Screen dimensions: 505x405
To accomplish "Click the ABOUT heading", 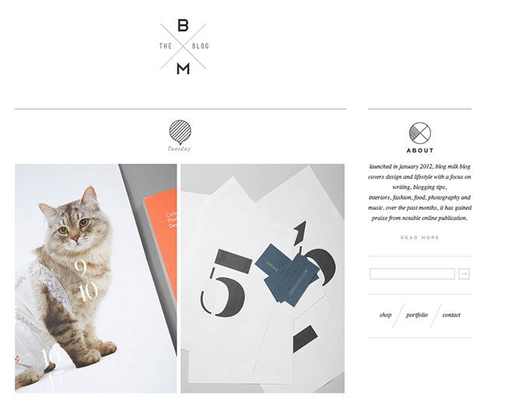I will pyautogui.click(x=420, y=151).
